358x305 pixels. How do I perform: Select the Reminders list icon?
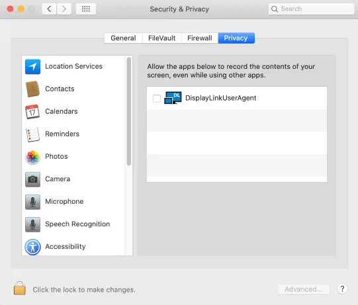(32, 134)
